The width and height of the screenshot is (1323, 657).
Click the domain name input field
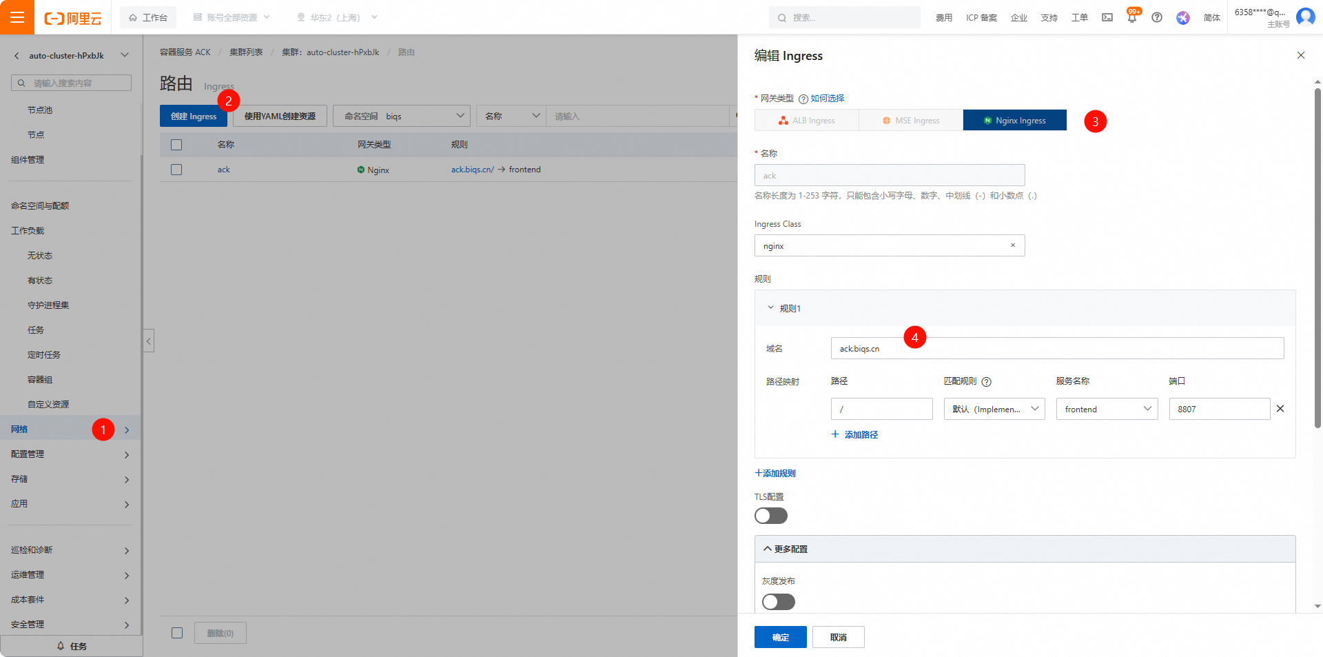[1056, 348]
